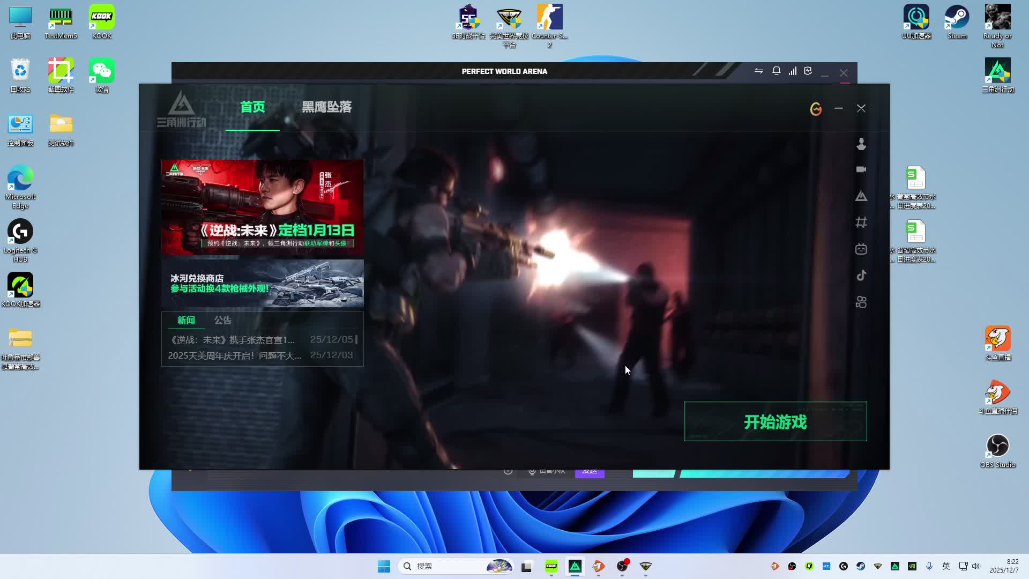
Task: Click the Kuaishou camera icon in sidebar
Action: 861,302
